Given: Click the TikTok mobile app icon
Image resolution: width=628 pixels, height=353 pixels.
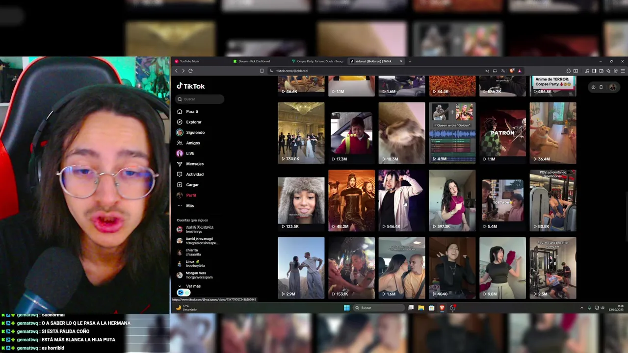Looking at the screenshot, I should 601,87.
